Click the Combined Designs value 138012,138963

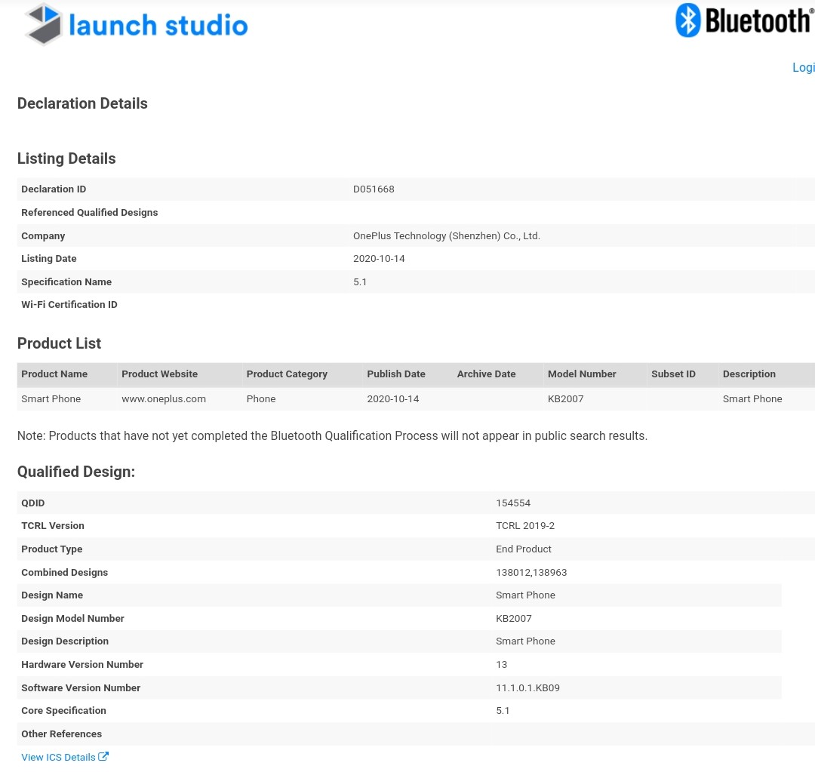(531, 572)
